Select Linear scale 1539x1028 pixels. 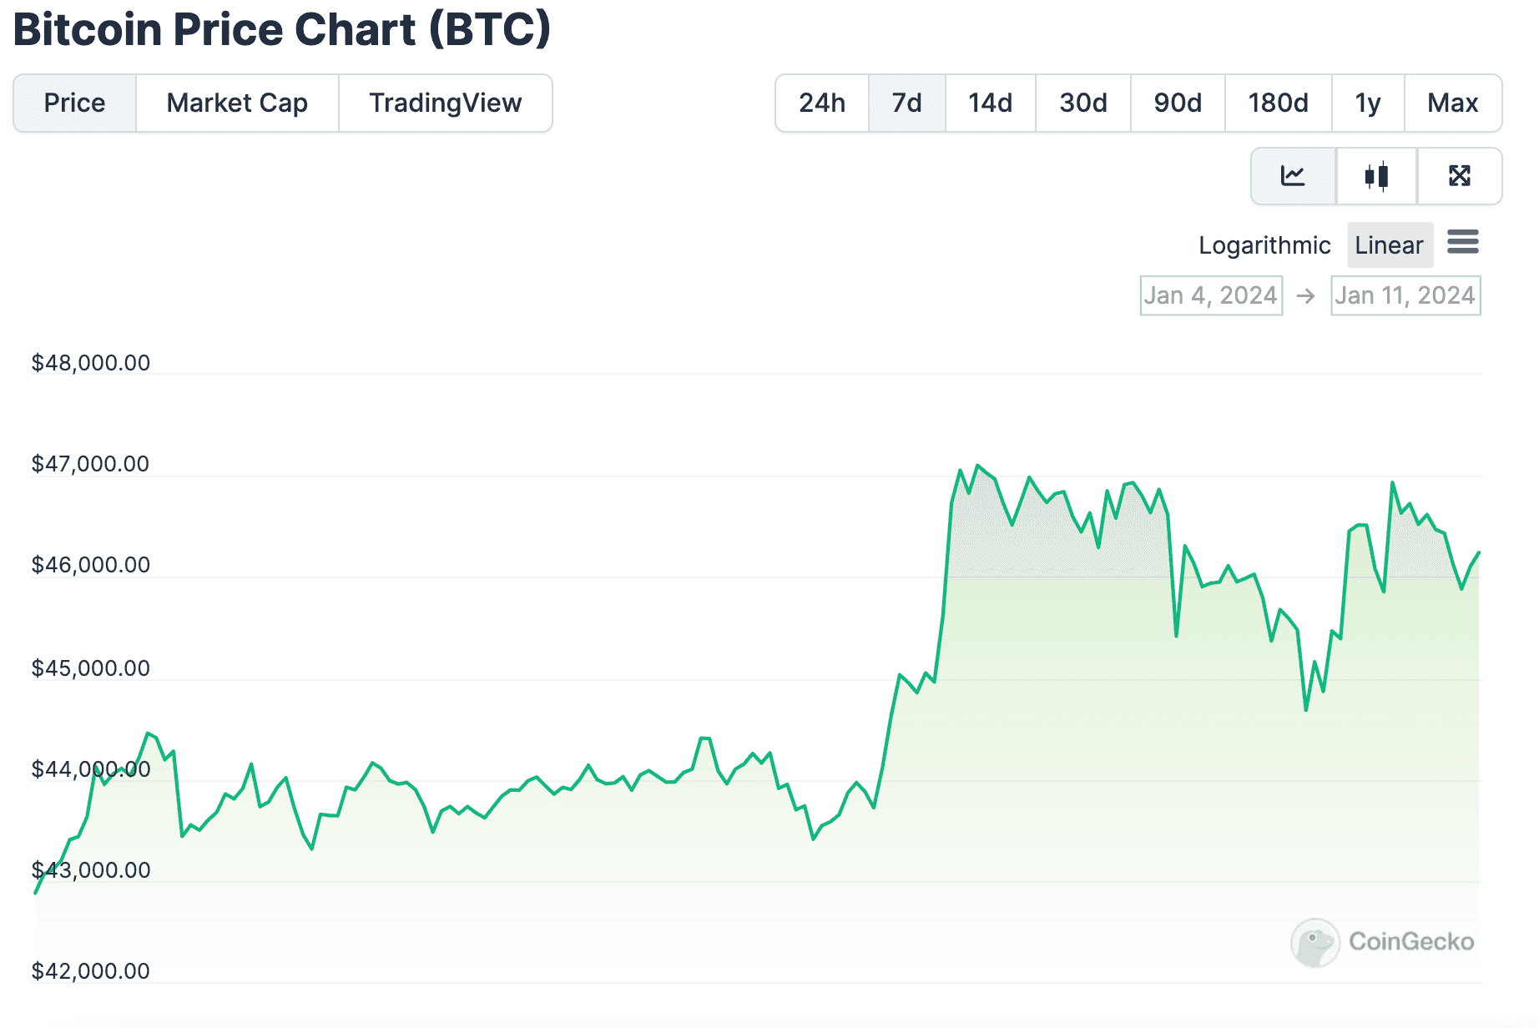[1389, 245]
